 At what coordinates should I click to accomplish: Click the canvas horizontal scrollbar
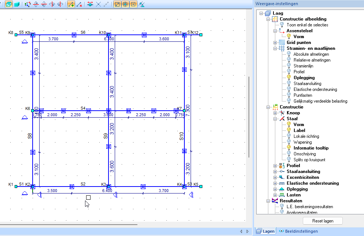69,224
